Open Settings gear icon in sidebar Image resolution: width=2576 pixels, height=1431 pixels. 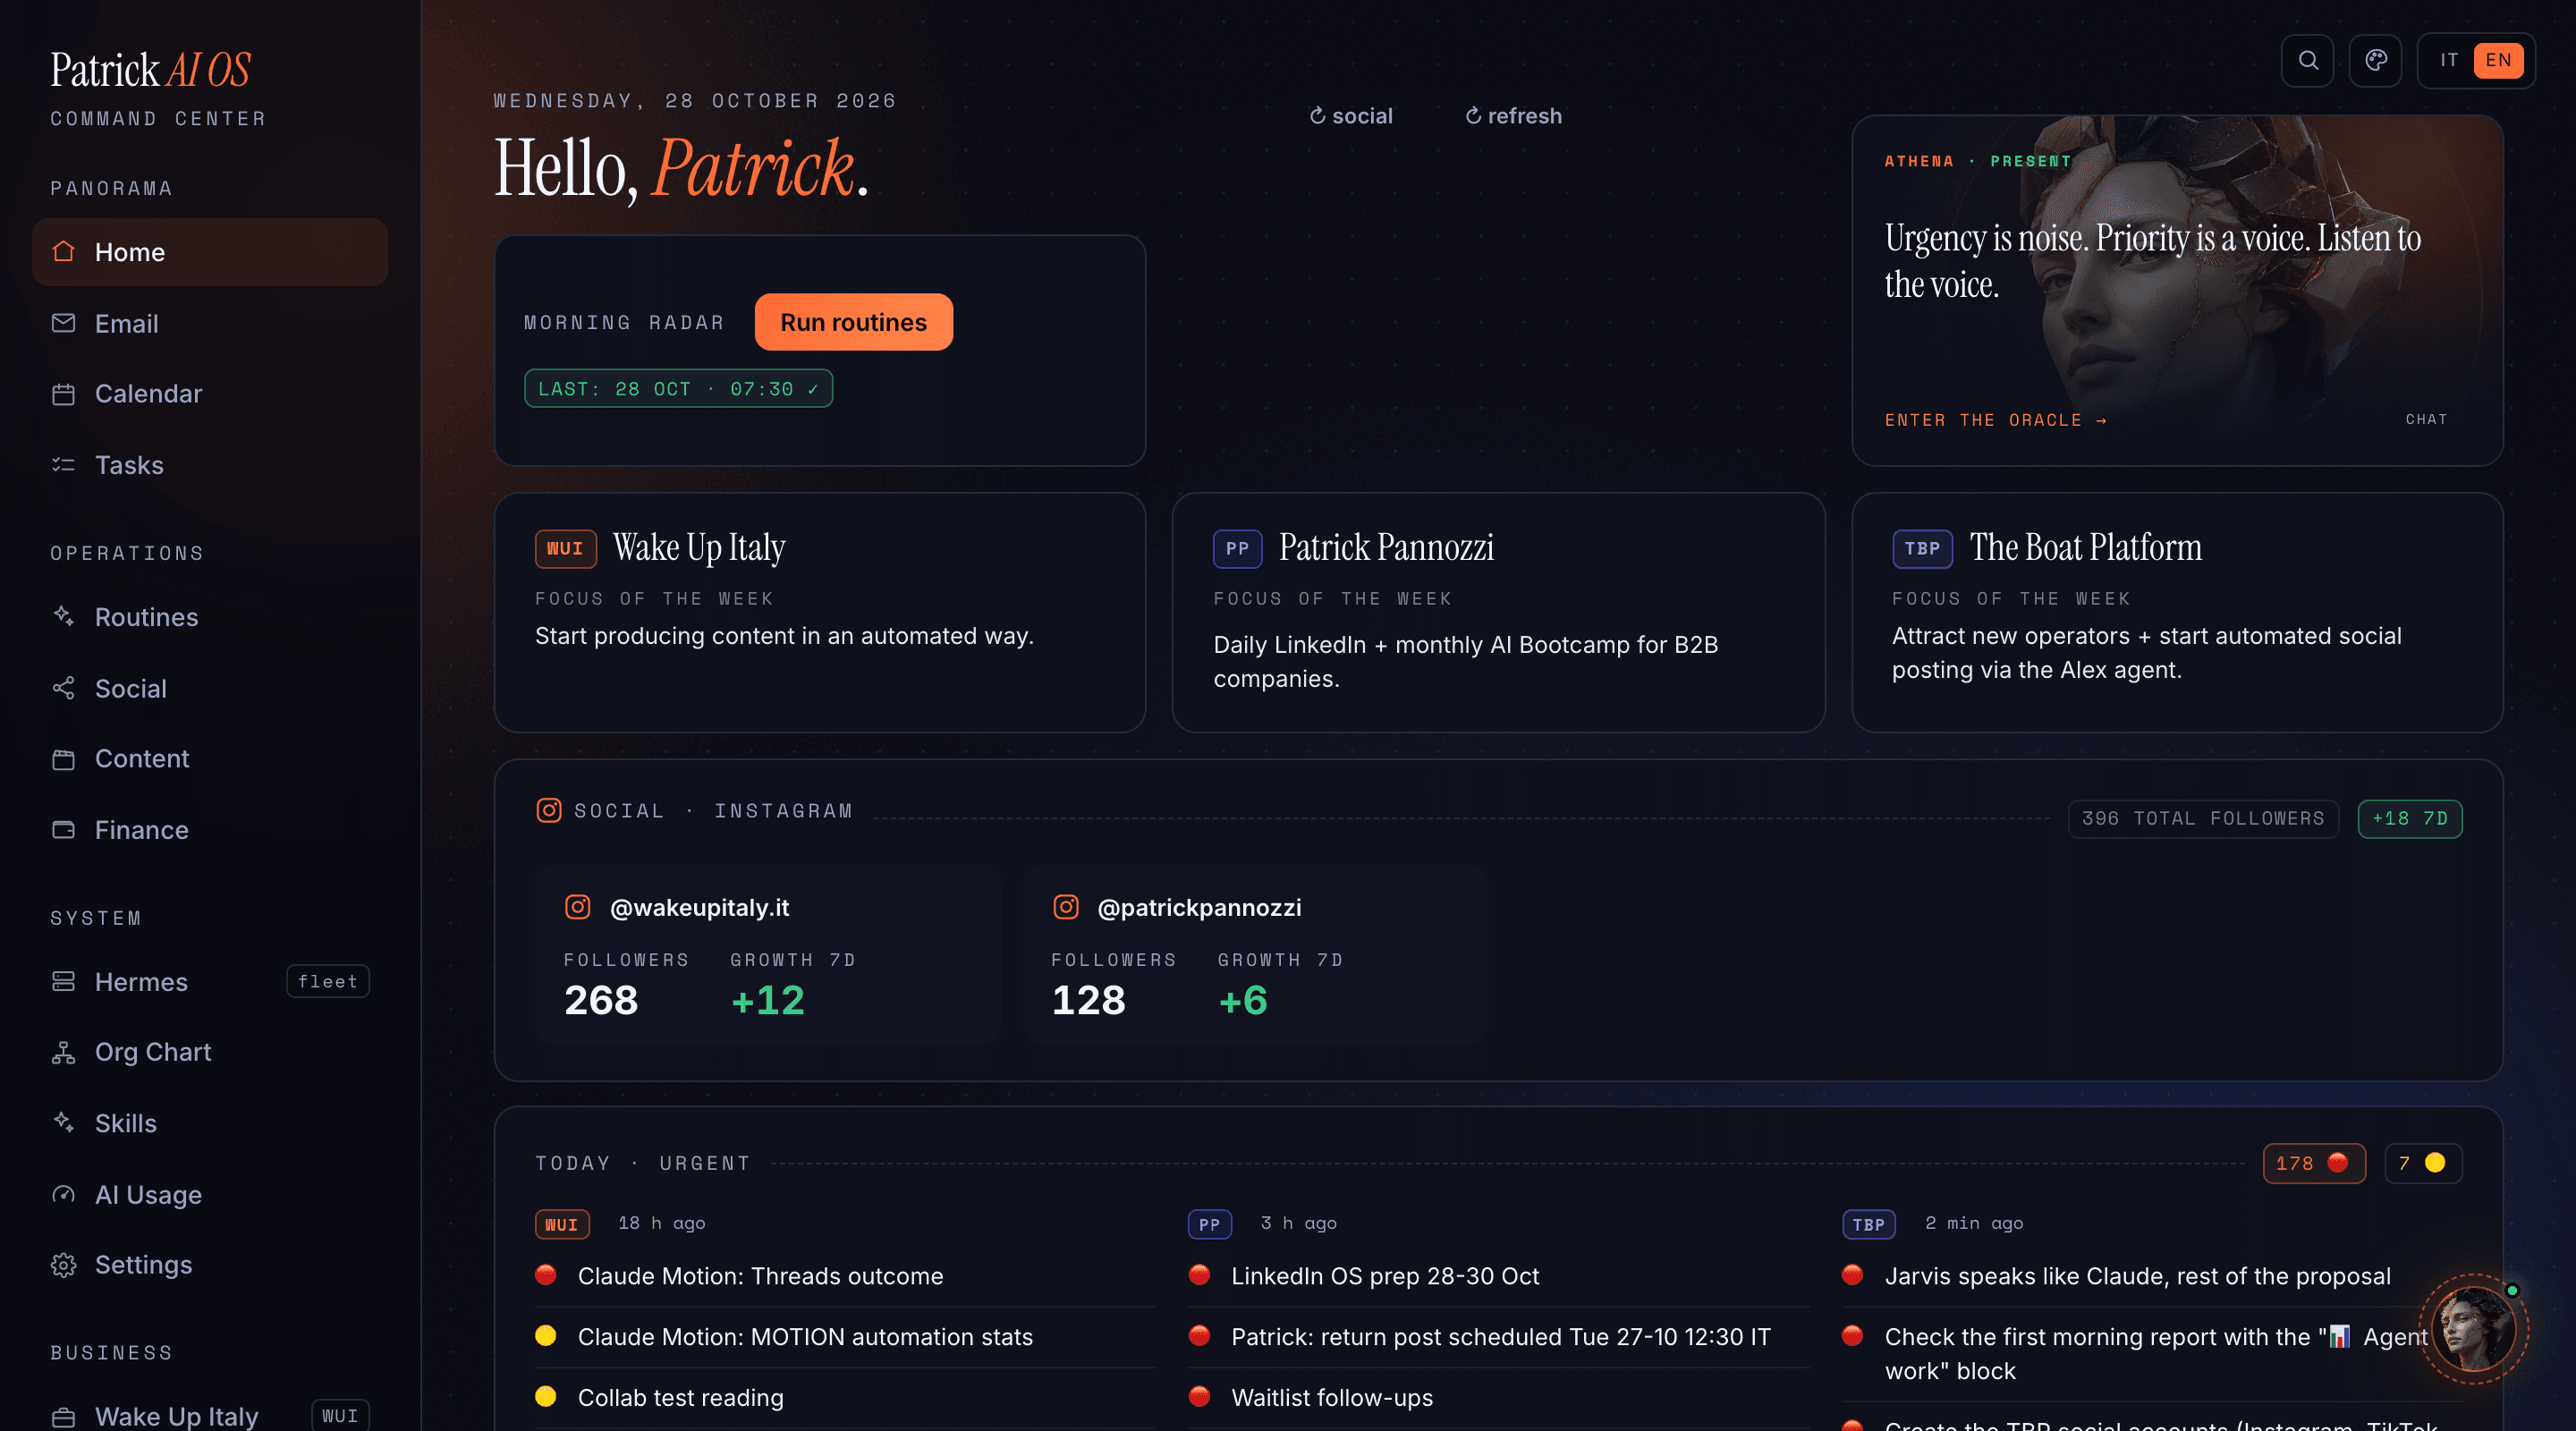[64, 1265]
